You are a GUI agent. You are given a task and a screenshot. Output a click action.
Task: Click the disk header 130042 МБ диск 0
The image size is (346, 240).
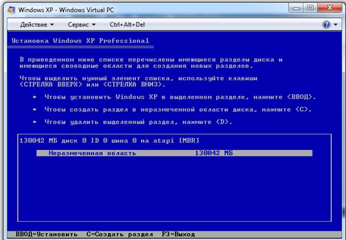[109, 140]
